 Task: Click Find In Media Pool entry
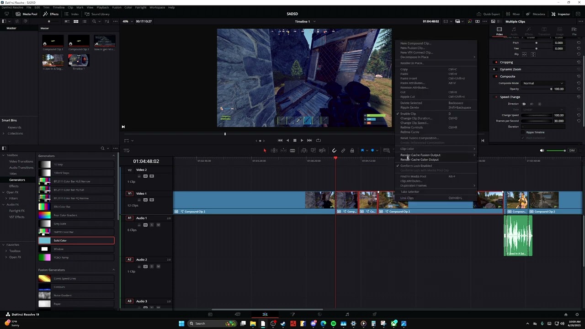click(436, 176)
